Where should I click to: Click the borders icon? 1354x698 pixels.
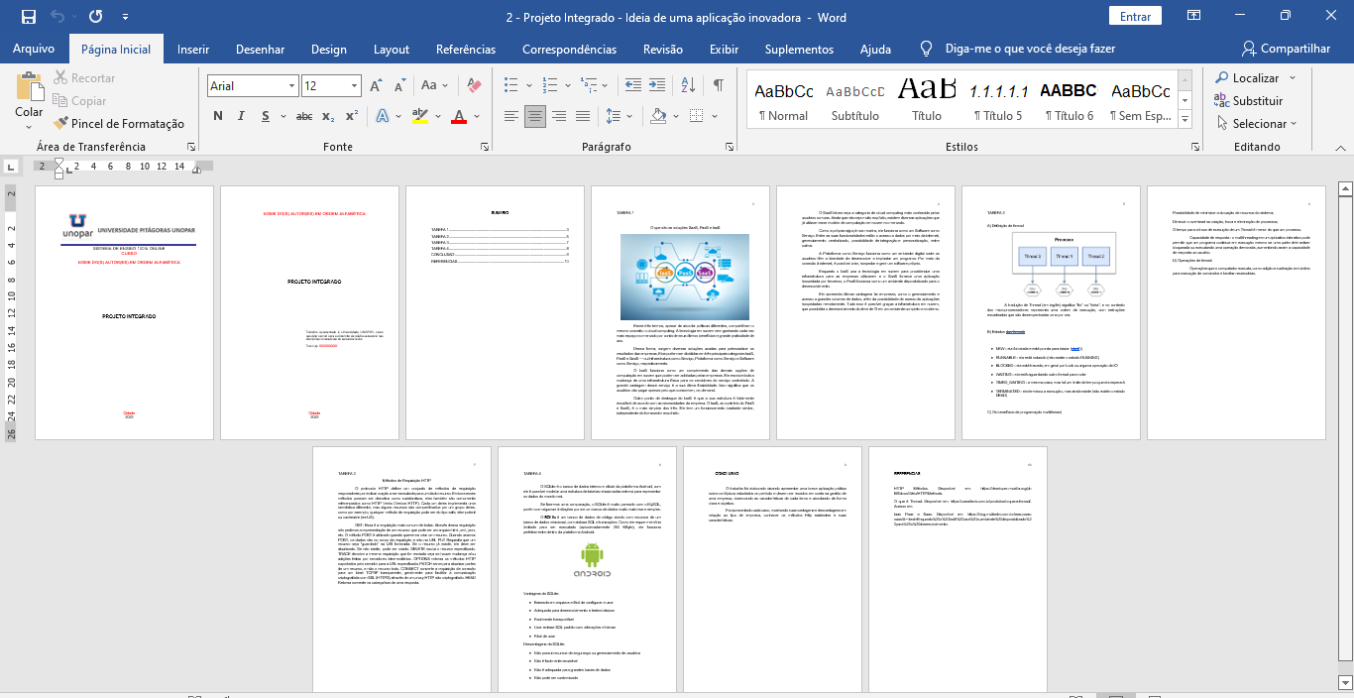pos(697,116)
